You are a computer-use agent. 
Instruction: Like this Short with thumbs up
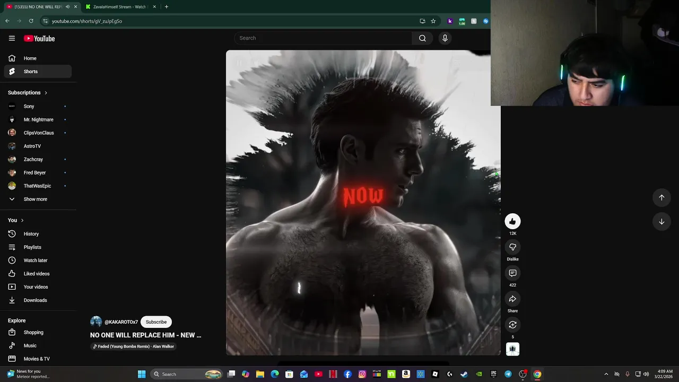click(512, 221)
